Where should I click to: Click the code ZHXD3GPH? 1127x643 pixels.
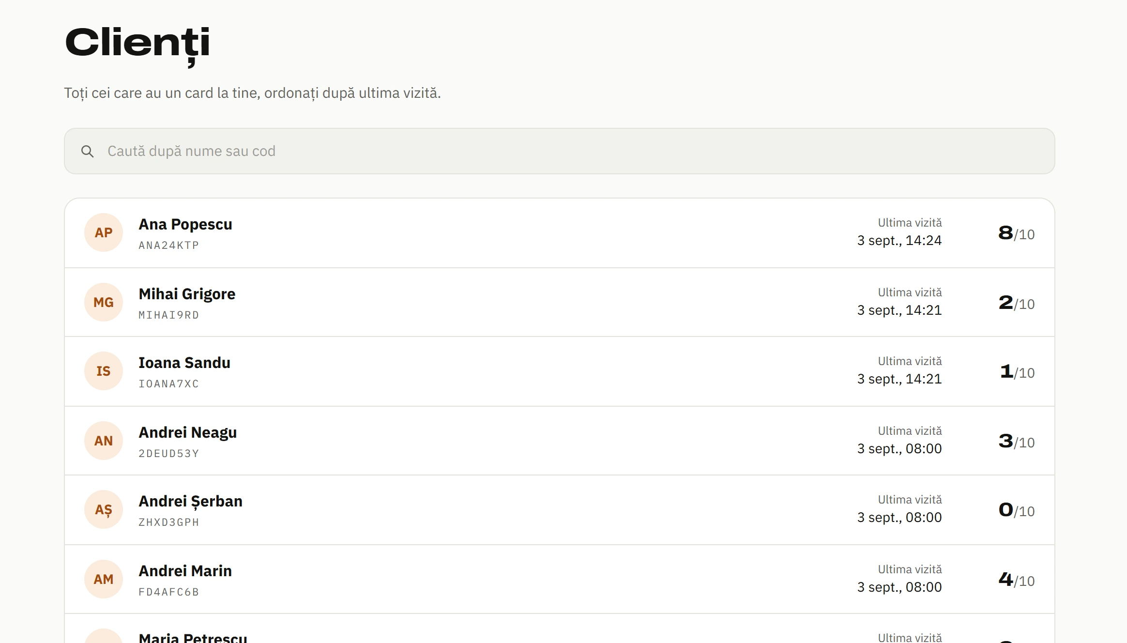coord(169,522)
